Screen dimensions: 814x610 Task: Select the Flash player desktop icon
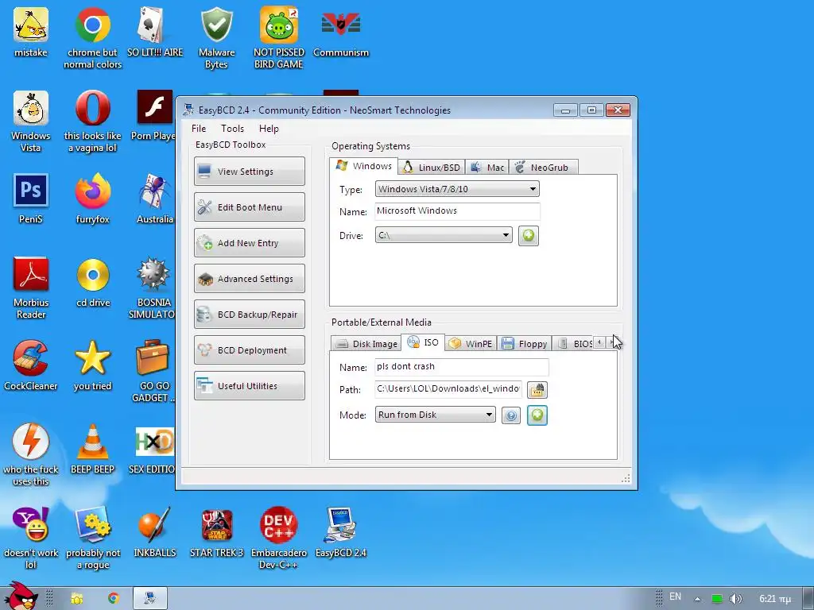tap(153, 115)
